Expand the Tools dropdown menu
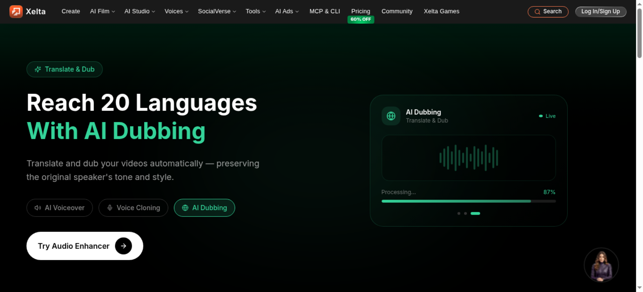Viewport: 643px width, 292px height. tap(256, 12)
